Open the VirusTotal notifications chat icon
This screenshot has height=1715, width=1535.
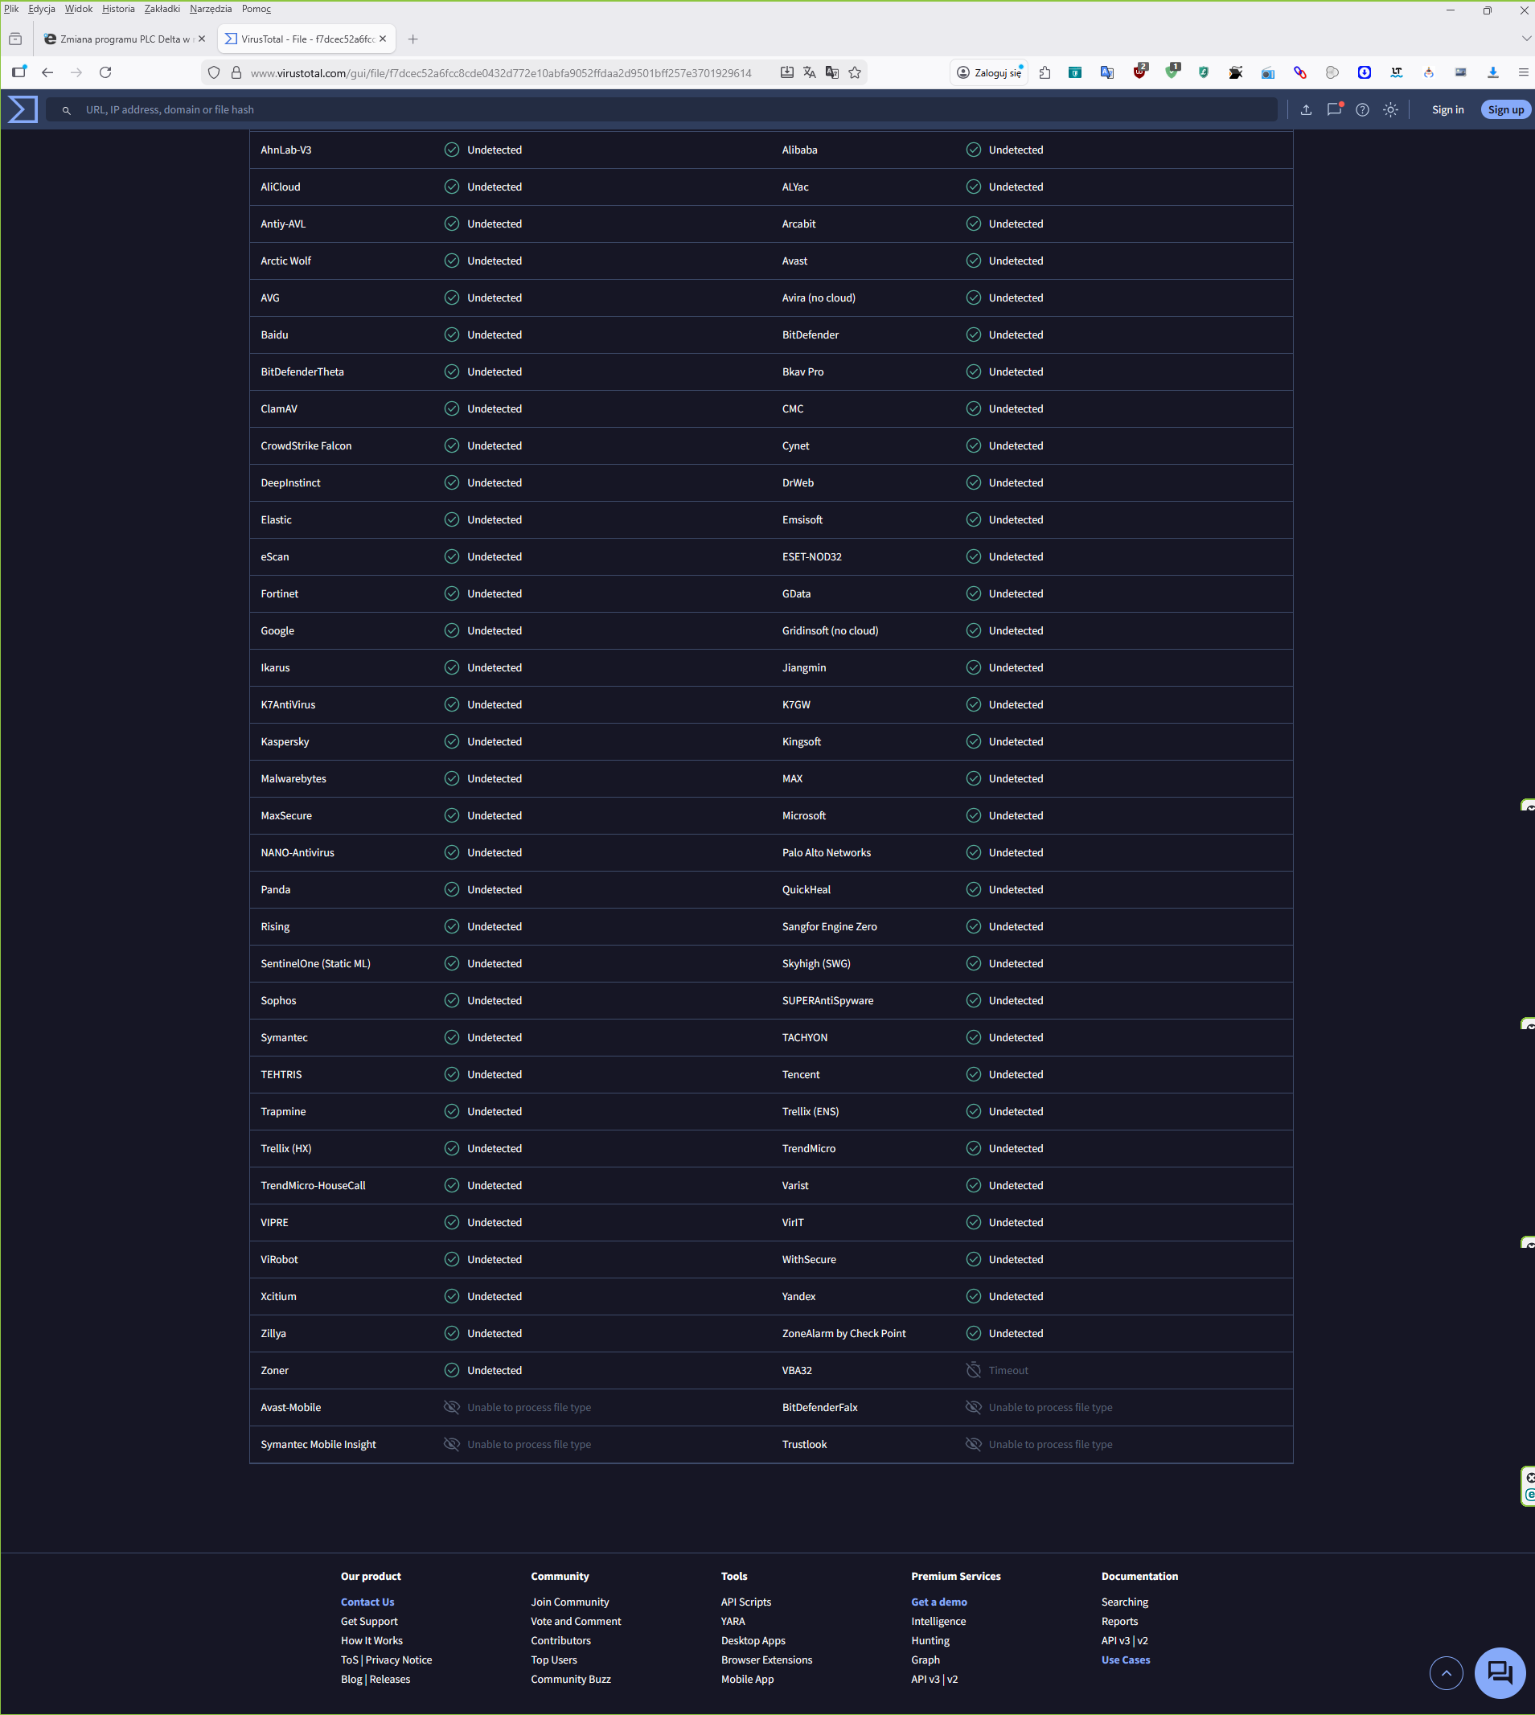click(x=1334, y=109)
